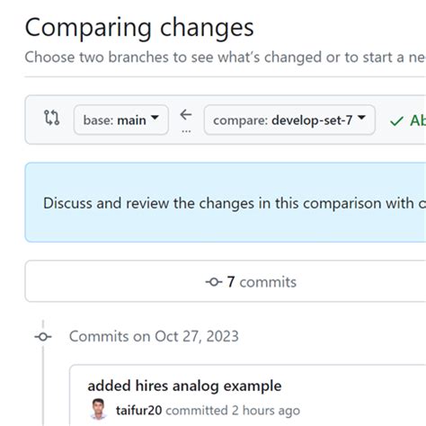Click the left arrow between branch selectors
The image size is (426, 426).
186,114
